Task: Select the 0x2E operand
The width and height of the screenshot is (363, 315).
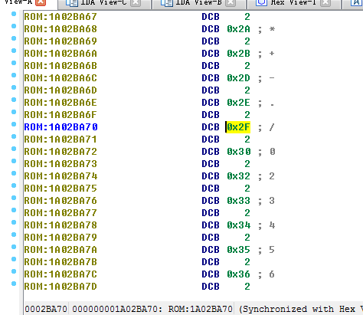Action: click(238, 103)
